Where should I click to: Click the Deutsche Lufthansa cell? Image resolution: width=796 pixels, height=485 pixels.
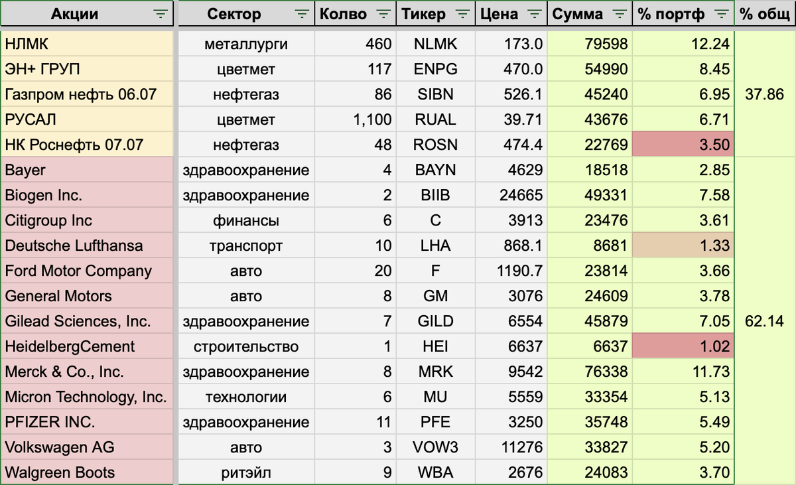click(x=88, y=246)
